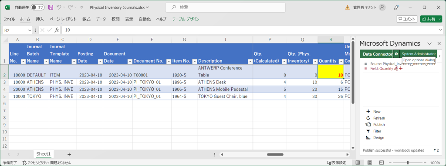Screen dimensions: 446x166
Task: Click the warning triangle by account name
Action: pos(347,7)
